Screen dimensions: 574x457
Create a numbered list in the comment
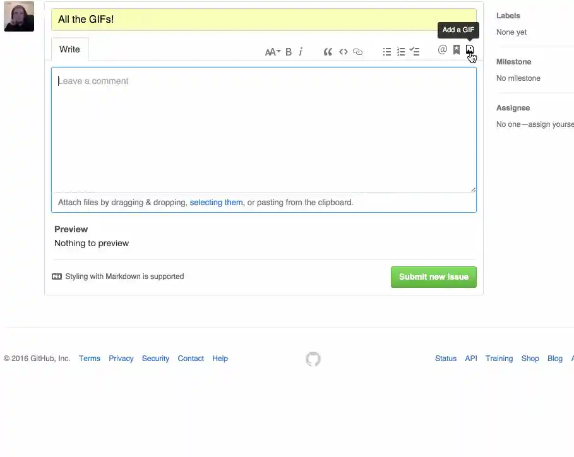pyautogui.click(x=401, y=51)
